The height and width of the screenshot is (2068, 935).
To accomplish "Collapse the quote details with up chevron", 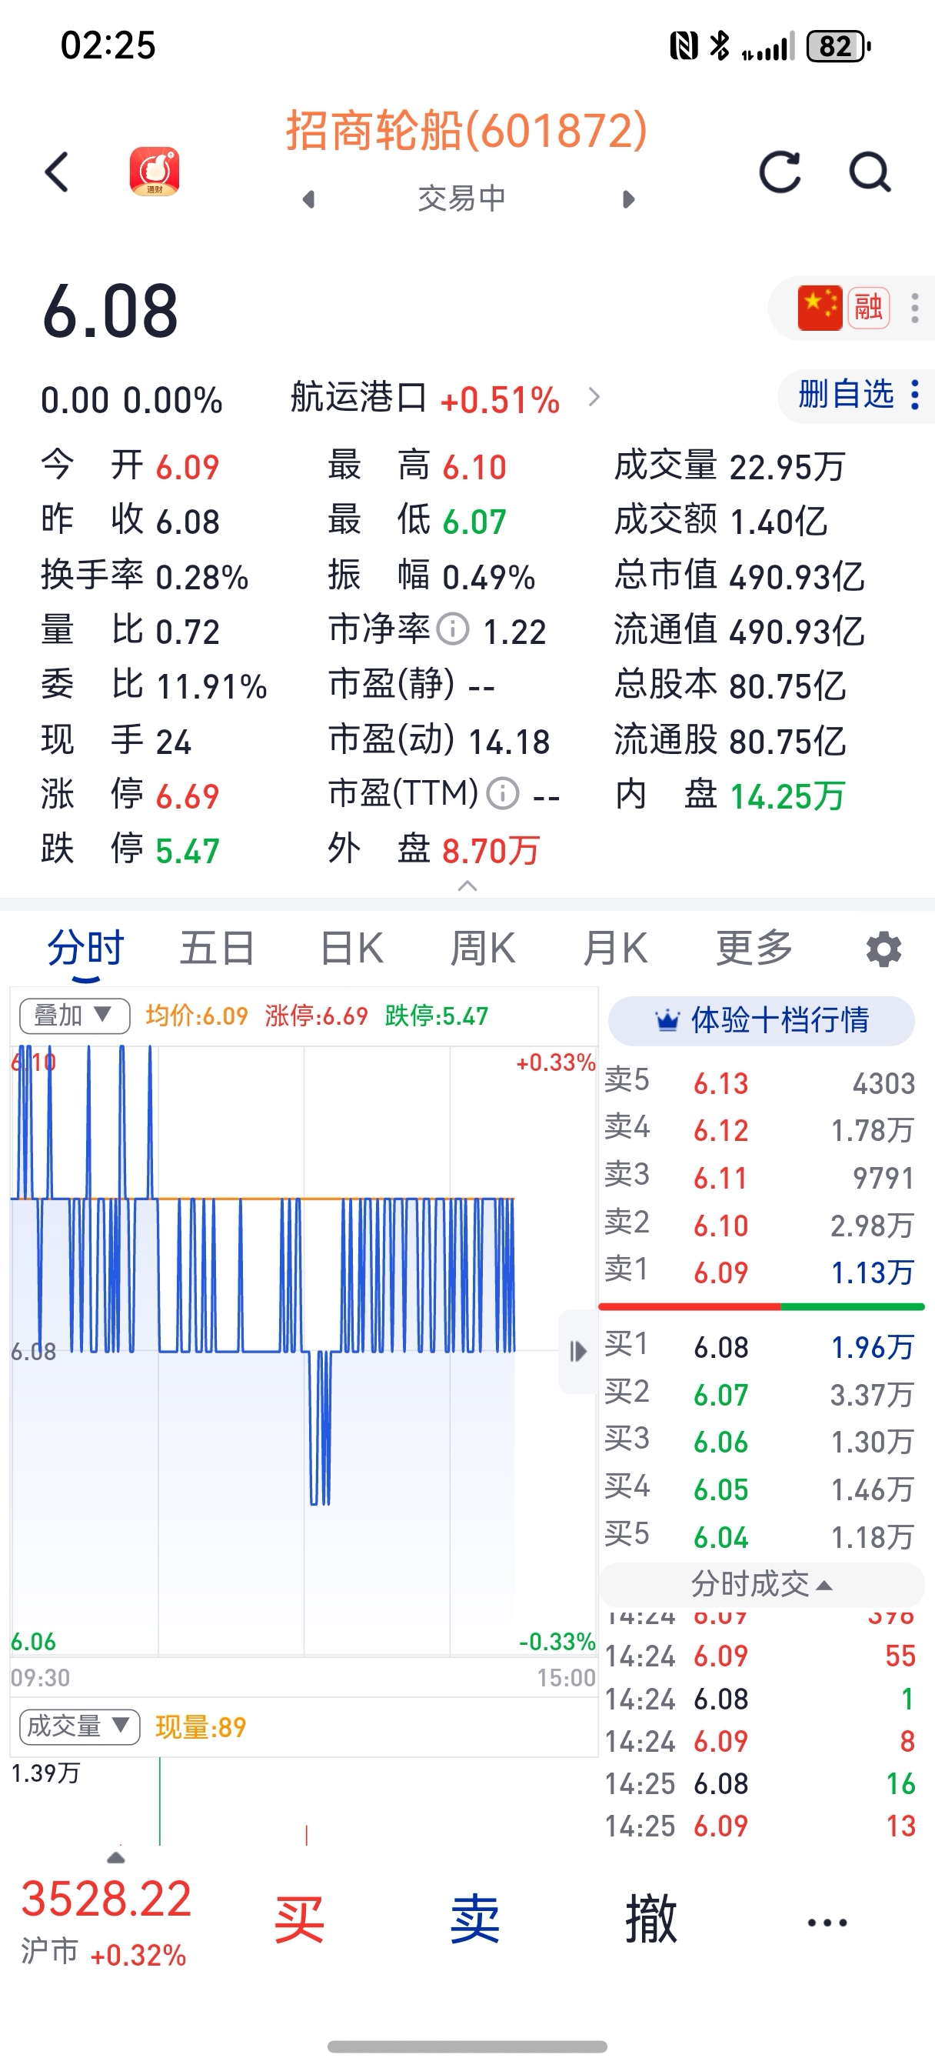I will pos(467,886).
